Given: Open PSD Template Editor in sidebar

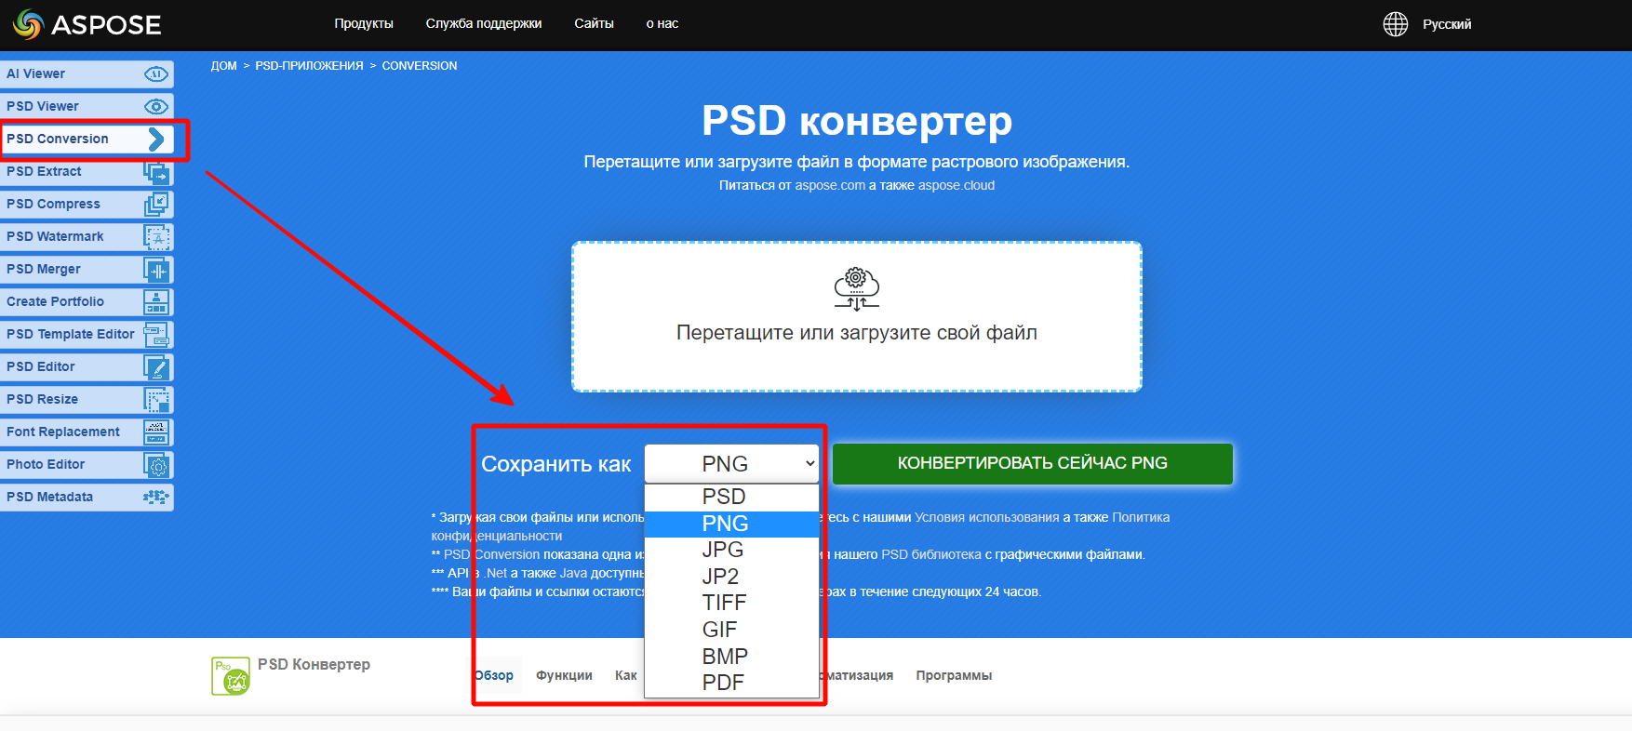Looking at the screenshot, I should [87, 335].
